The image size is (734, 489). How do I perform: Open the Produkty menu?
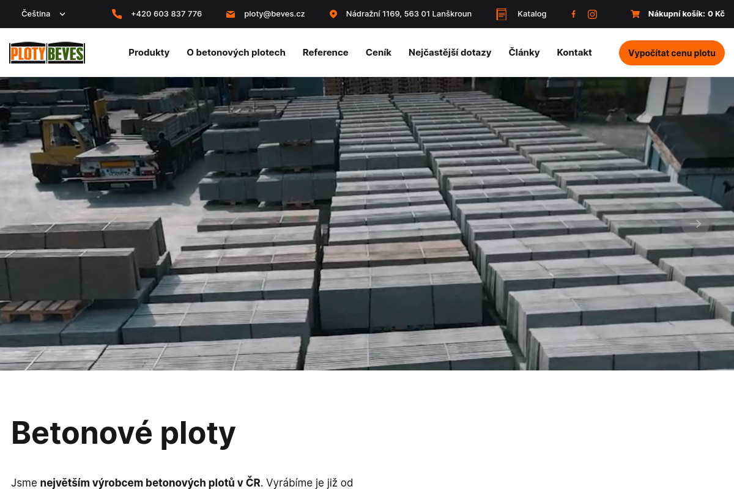(x=149, y=53)
